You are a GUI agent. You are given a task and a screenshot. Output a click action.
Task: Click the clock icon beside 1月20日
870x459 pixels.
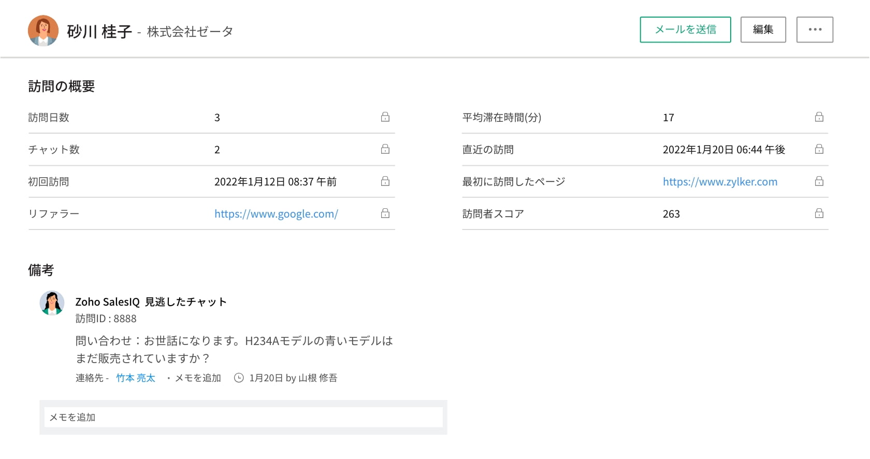(x=239, y=378)
